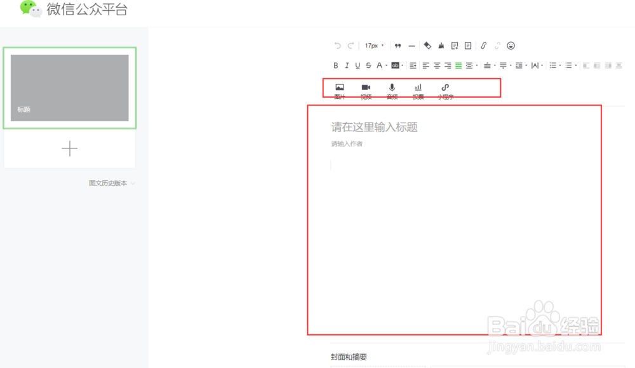Image resolution: width=635 pixels, height=368 pixels.
Task: Insert a video using 视频 icon
Action: (364, 89)
